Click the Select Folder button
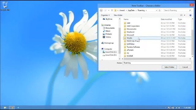 click(x=169, y=67)
